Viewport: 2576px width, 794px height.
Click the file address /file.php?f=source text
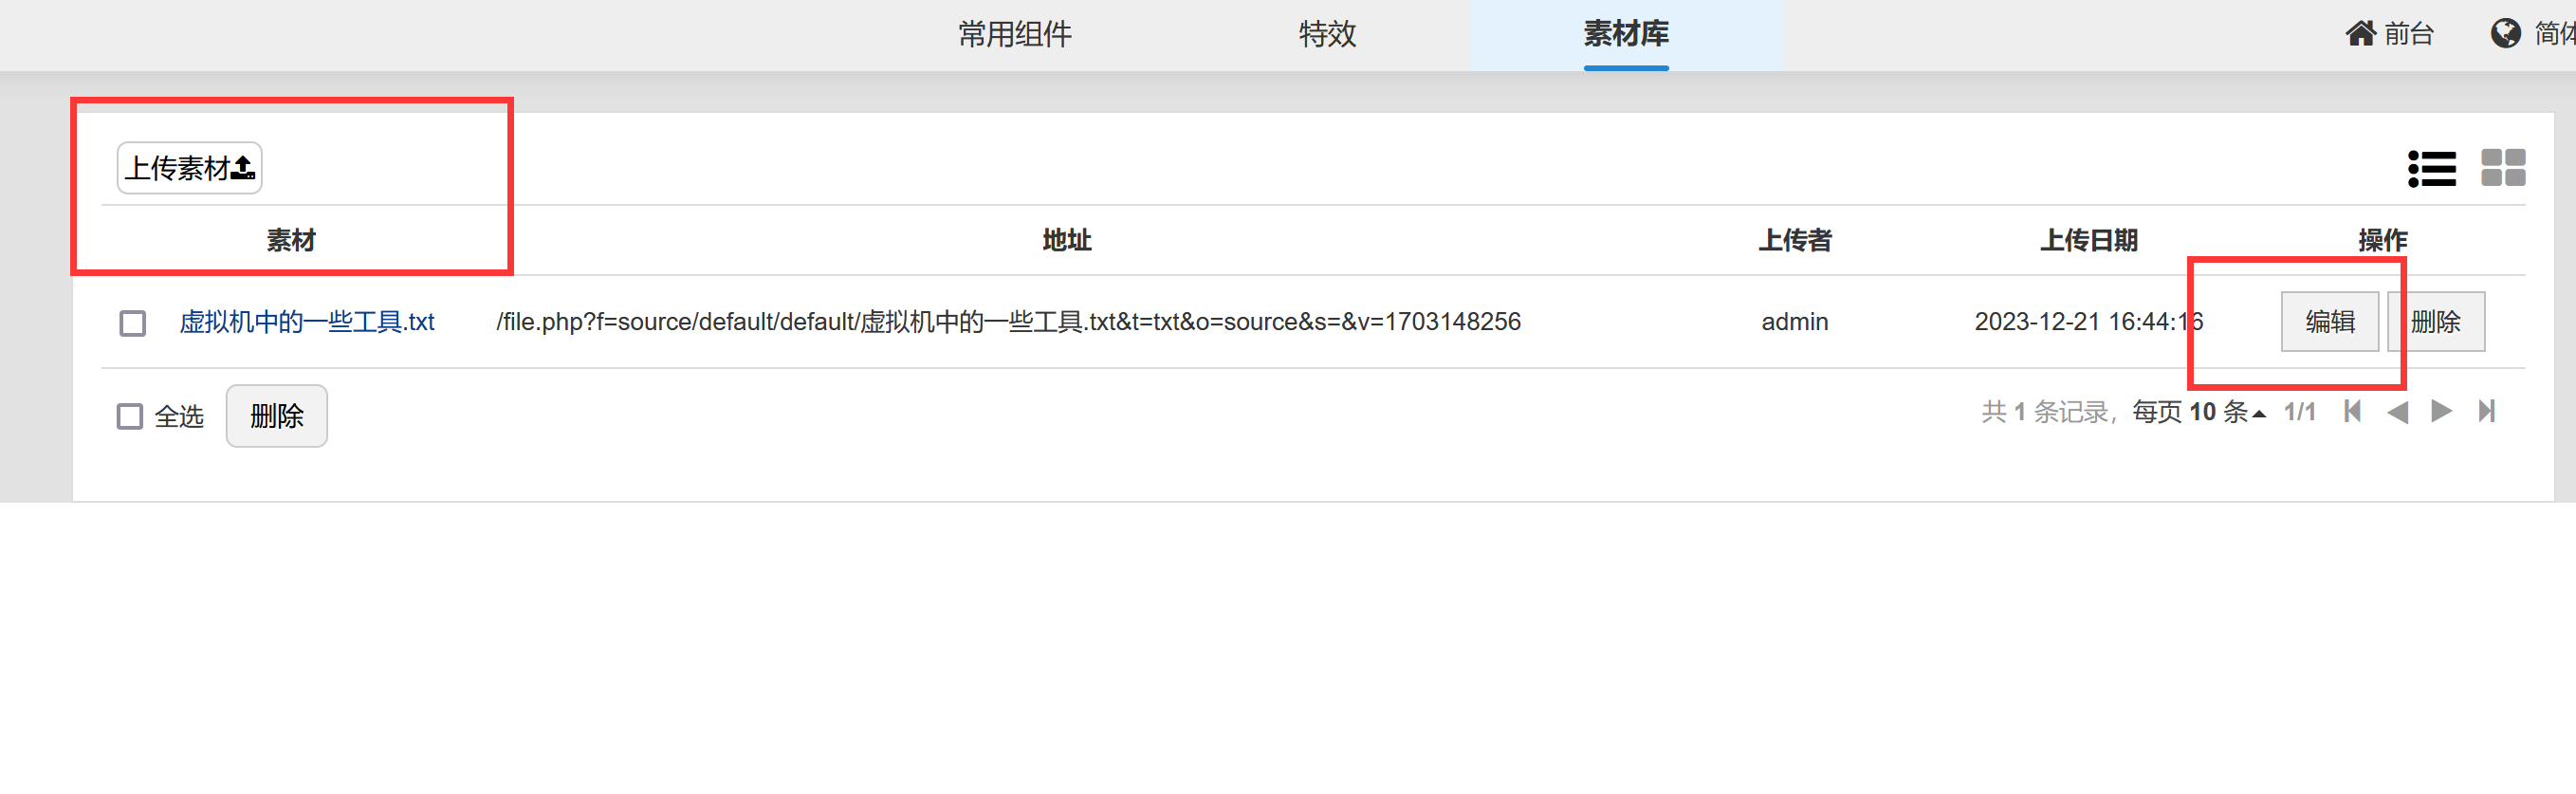tap(1009, 322)
